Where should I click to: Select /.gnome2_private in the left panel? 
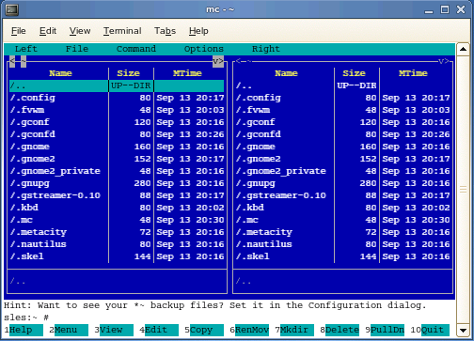tap(117, 171)
